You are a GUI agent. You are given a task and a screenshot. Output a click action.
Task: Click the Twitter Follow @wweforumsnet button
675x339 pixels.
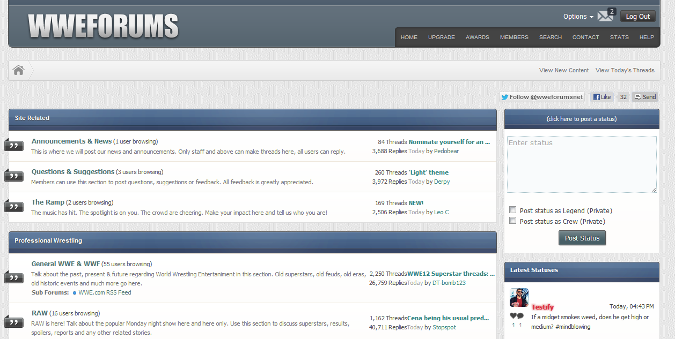click(x=541, y=97)
